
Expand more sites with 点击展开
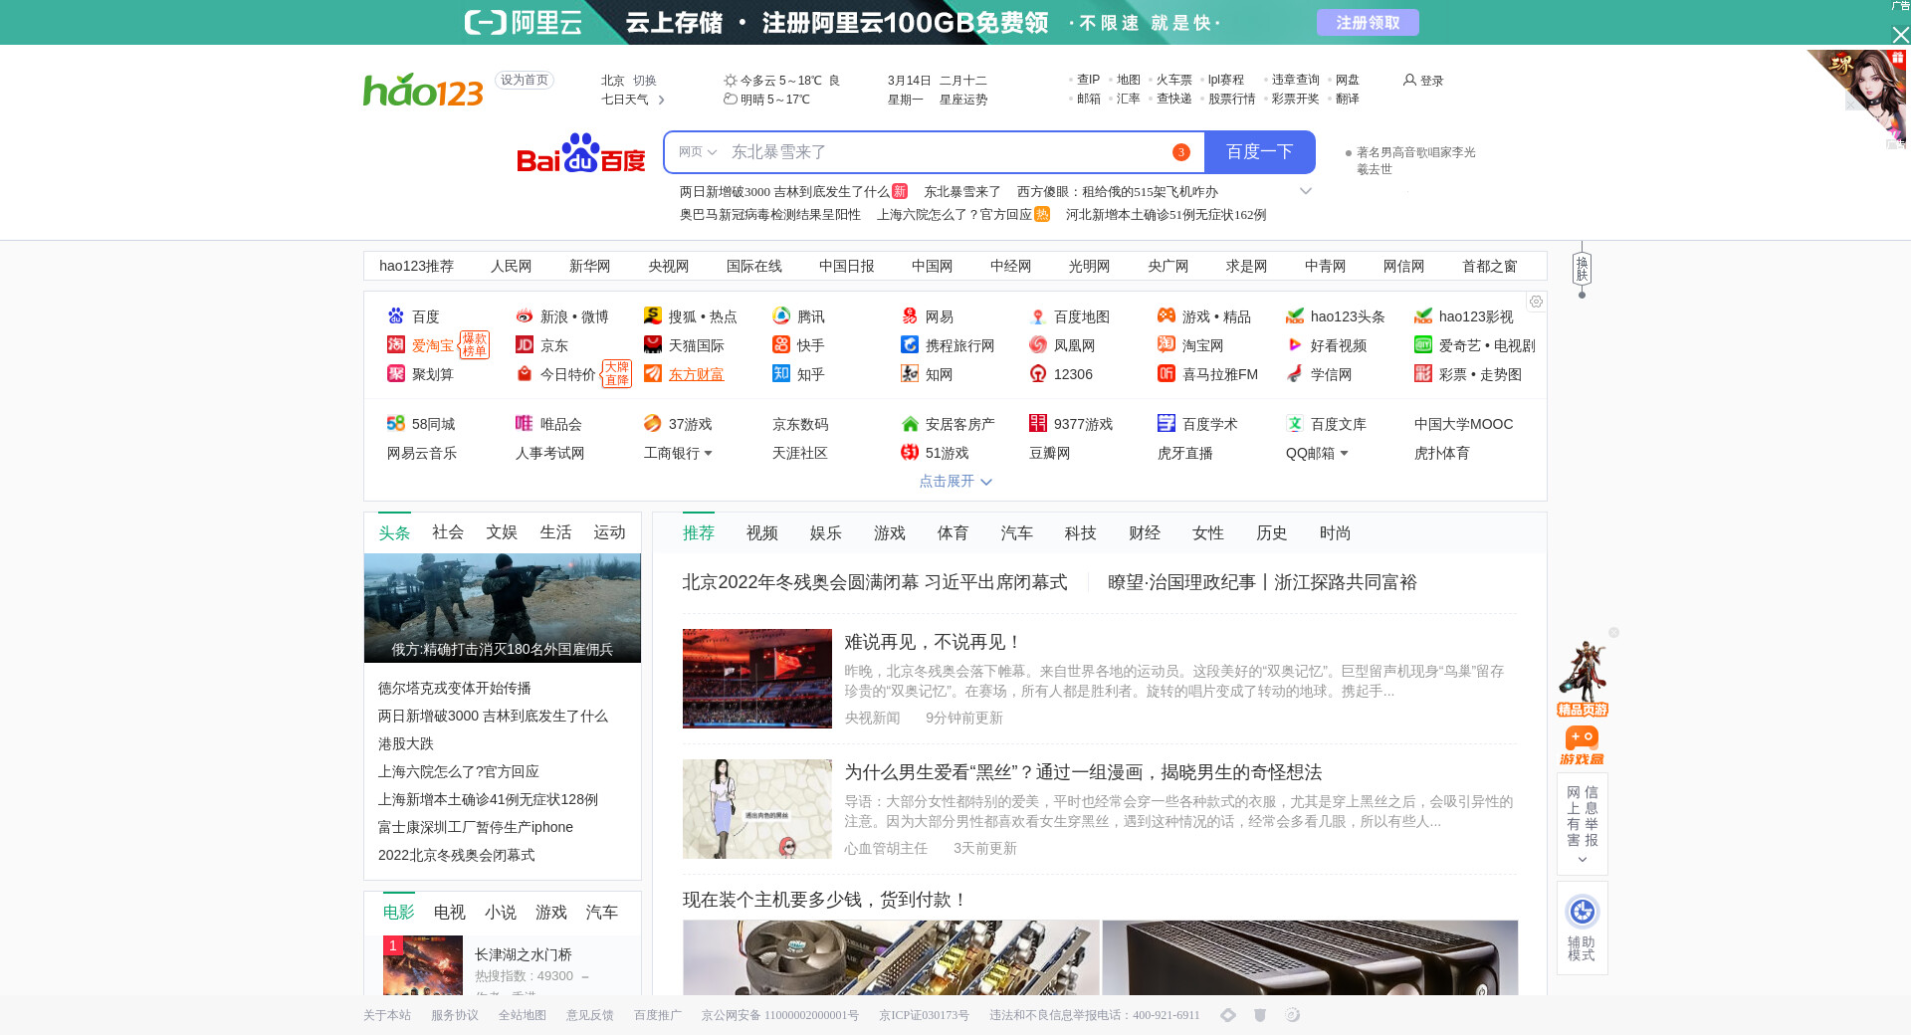point(955,482)
